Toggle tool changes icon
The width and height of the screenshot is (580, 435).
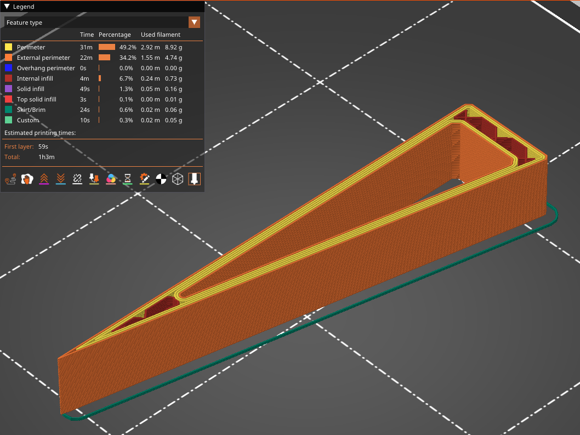tap(94, 179)
